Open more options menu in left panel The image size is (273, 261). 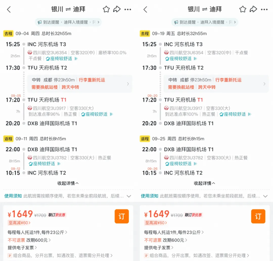click(x=128, y=9)
